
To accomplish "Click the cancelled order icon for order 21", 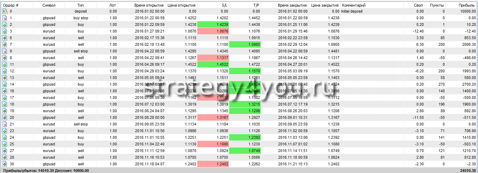I will pos(5,124).
